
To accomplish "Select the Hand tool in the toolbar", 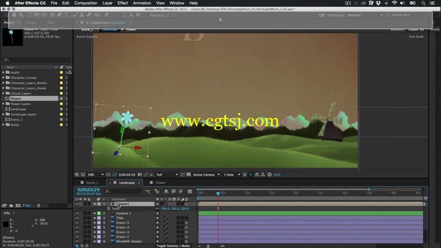I will (14, 15).
